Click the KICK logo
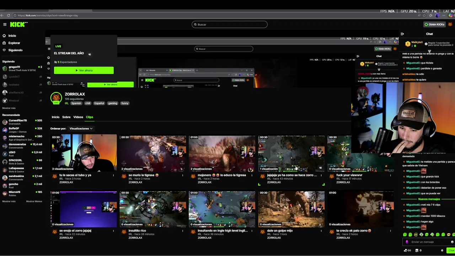Viewport: 455px width, 256px height. (x=18, y=25)
